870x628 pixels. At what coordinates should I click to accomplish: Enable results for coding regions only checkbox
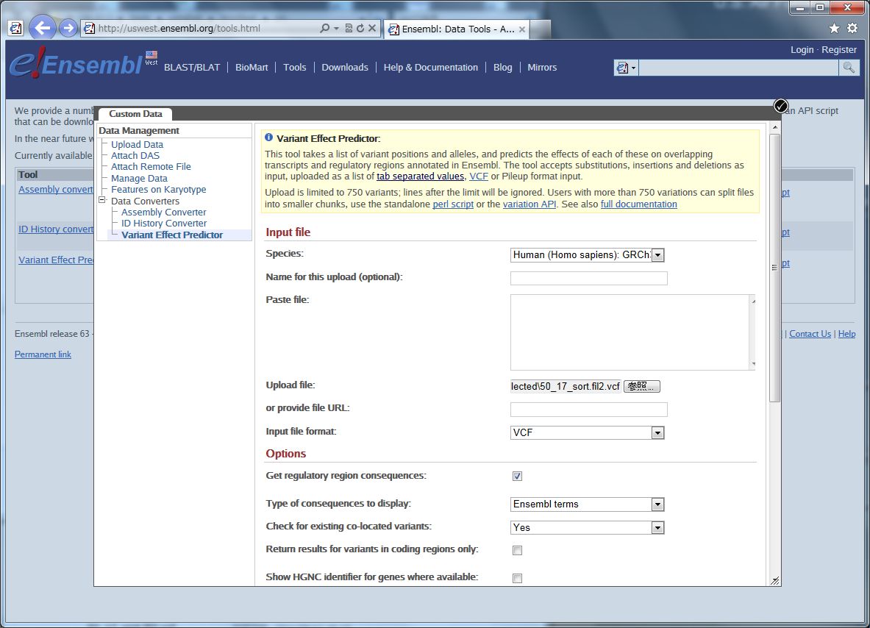coord(517,550)
